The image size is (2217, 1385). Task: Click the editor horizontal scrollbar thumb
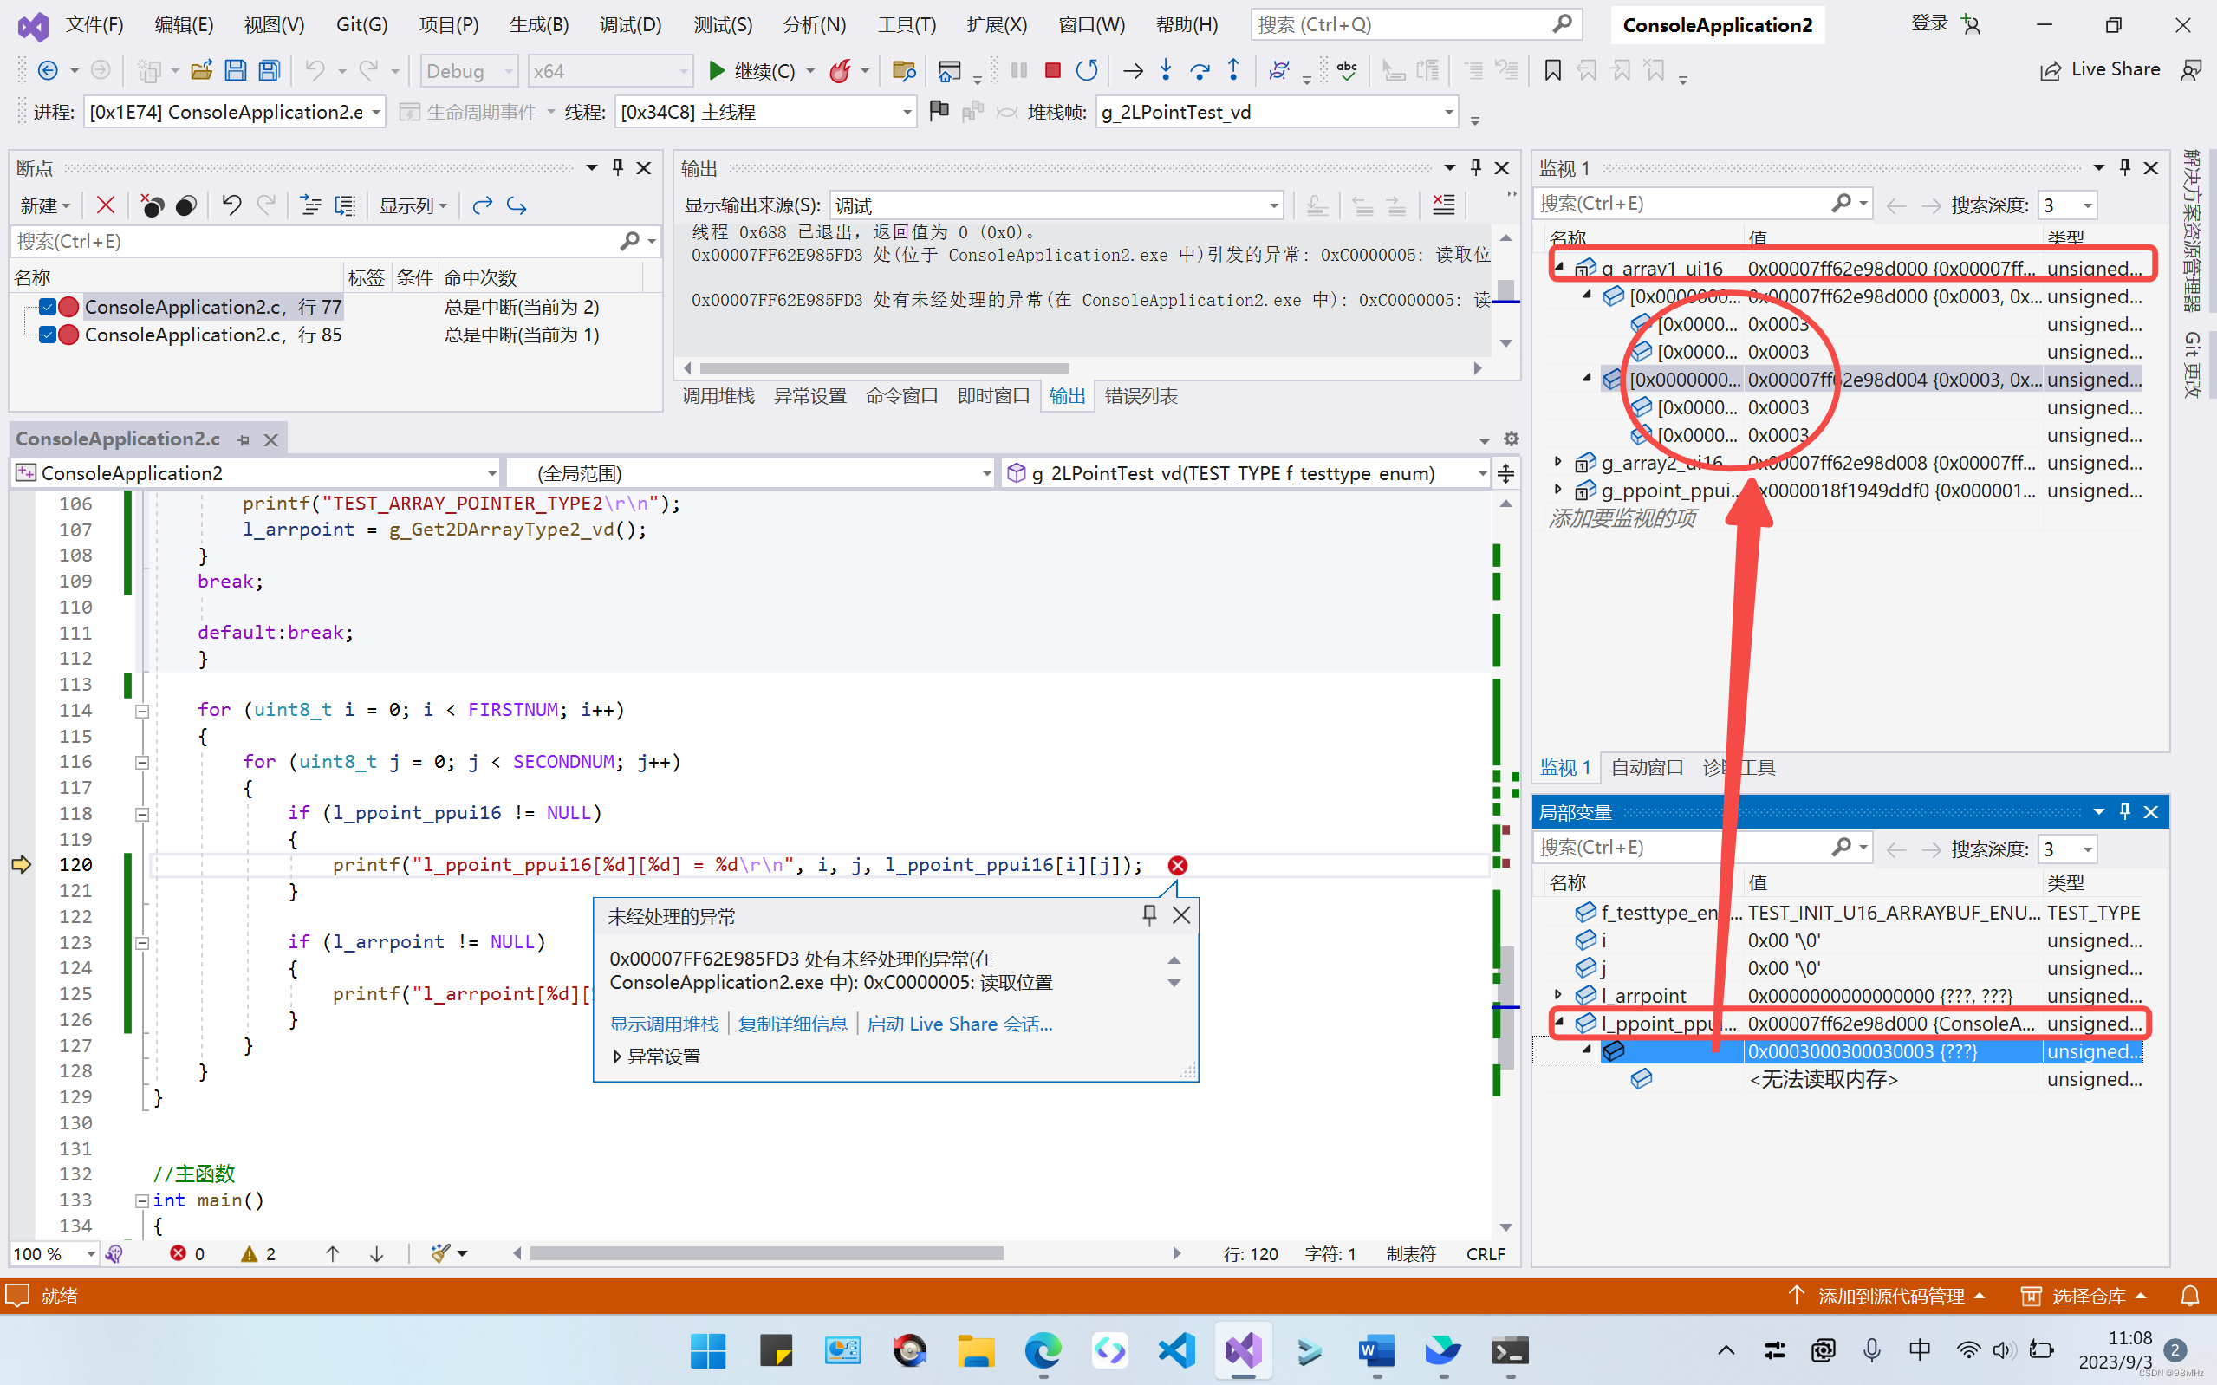point(765,1253)
